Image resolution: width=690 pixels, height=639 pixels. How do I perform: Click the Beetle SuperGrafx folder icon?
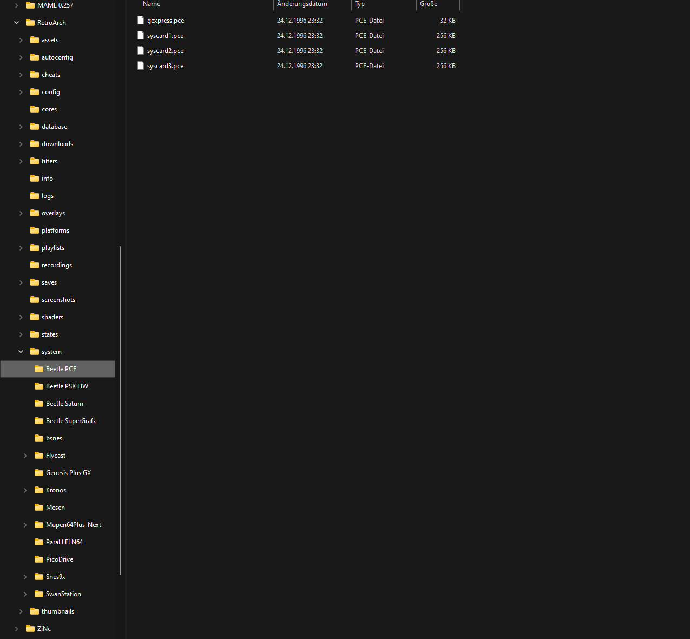39,421
